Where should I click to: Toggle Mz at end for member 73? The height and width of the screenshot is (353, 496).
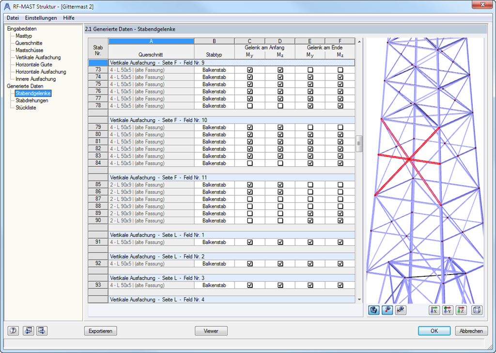point(341,70)
